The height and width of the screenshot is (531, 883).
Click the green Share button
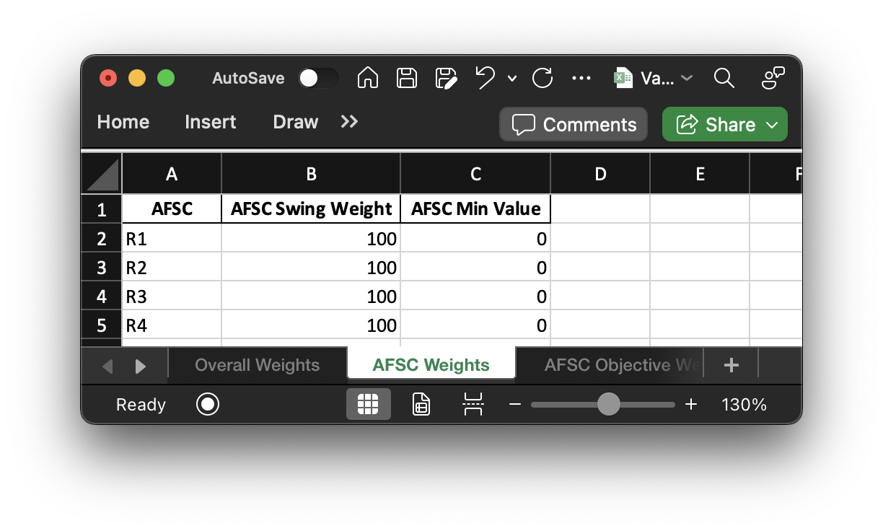pyautogui.click(x=725, y=124)
